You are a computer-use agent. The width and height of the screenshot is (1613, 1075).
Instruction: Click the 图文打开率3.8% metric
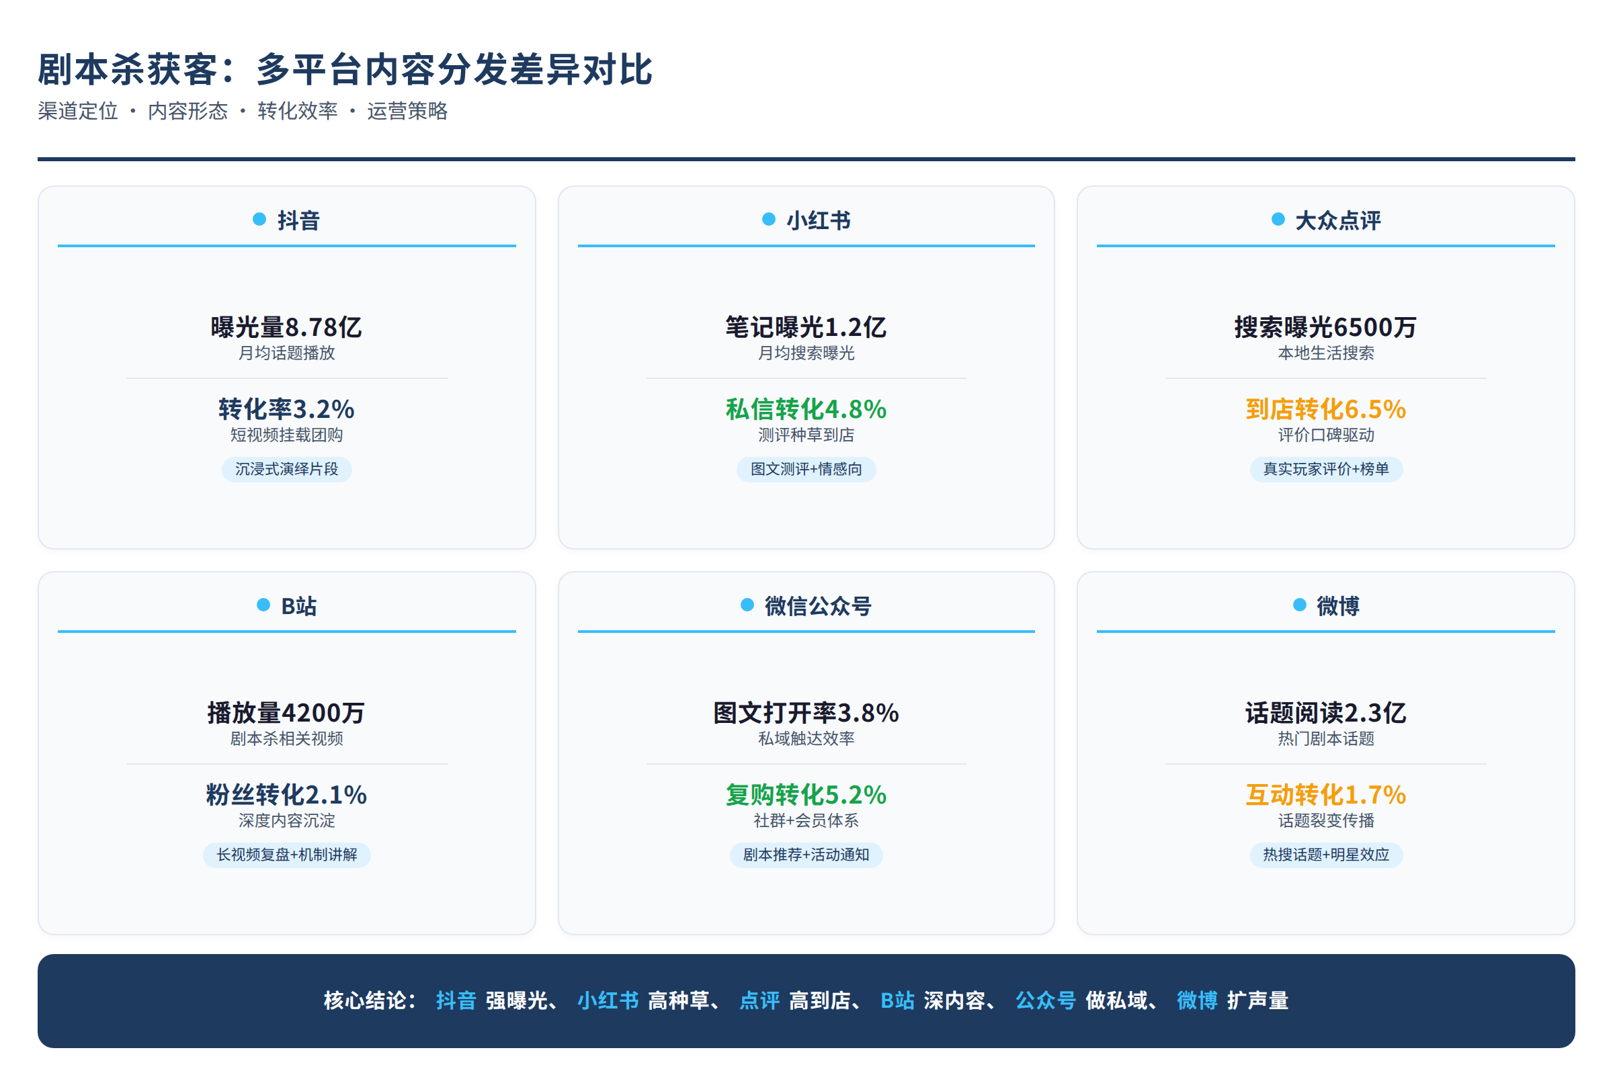coord(806,713)
